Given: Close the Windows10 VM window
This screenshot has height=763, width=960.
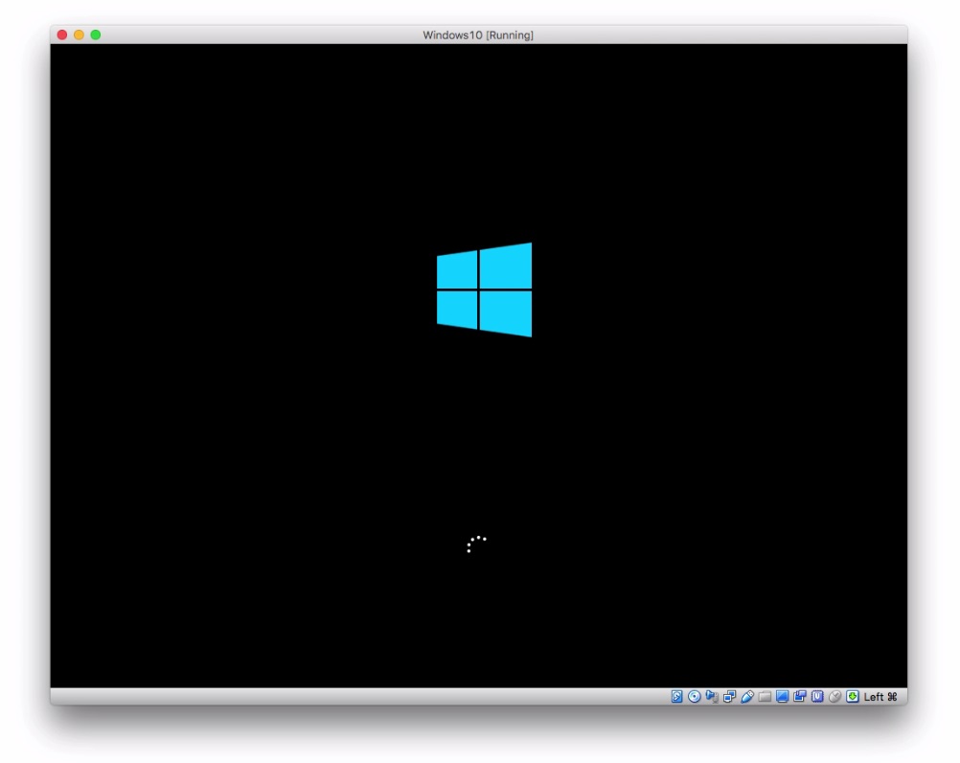Looking at the screenshot, I should coord(62,35).
